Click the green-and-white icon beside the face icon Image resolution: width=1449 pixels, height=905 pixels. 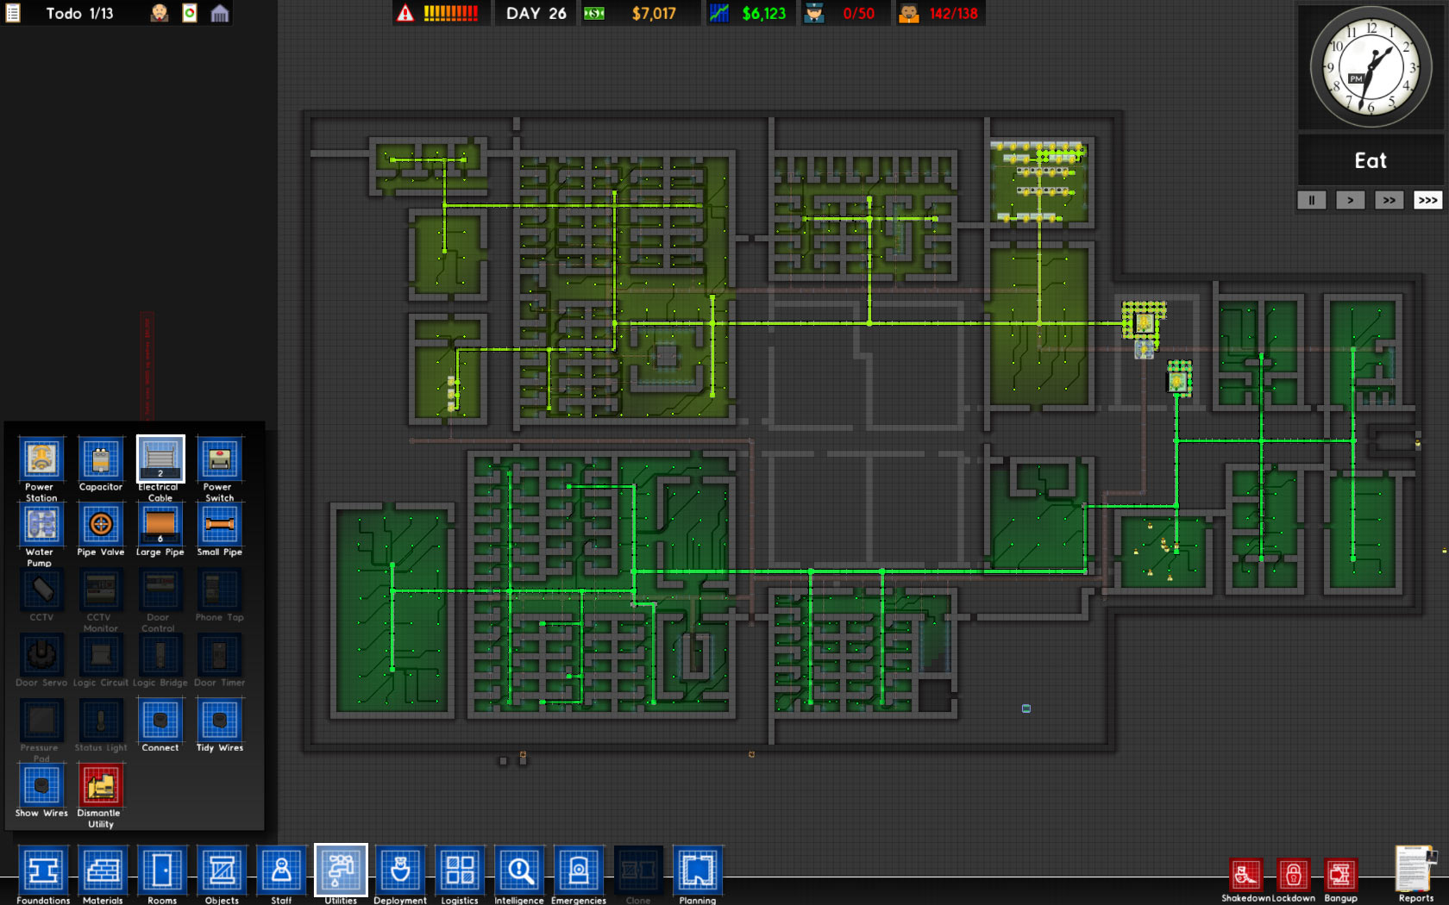(x=190, y=13)
